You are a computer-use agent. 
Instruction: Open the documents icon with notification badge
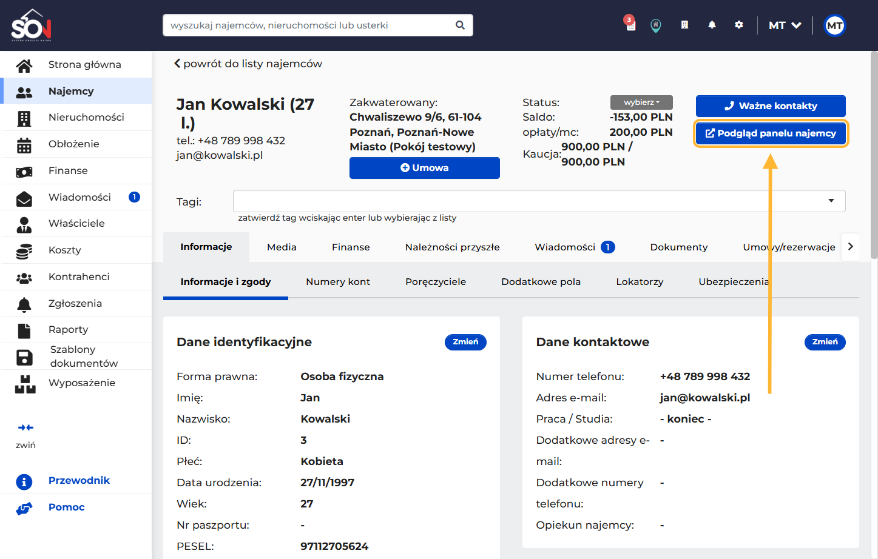click(630, 25)
